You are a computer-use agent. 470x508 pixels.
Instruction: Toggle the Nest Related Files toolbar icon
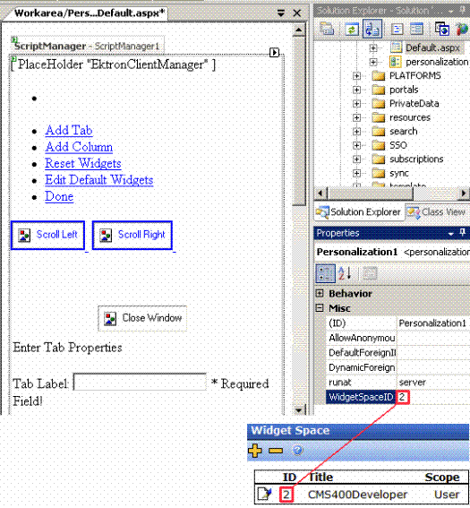372,30
